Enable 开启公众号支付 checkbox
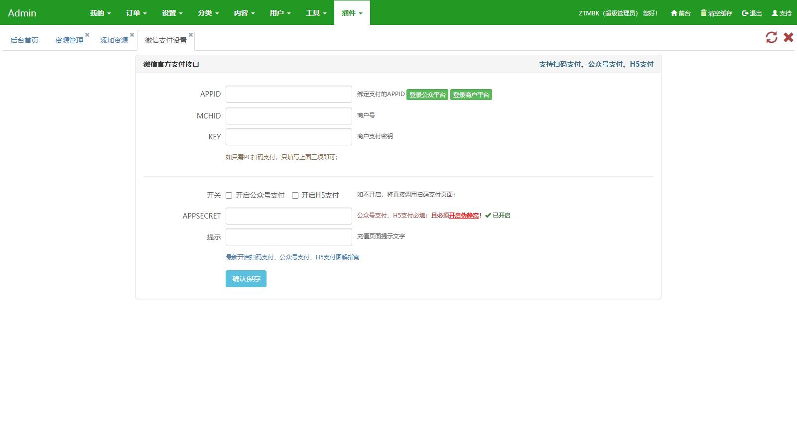Viewport: 797px width, 448px height. tap(229, 195)
